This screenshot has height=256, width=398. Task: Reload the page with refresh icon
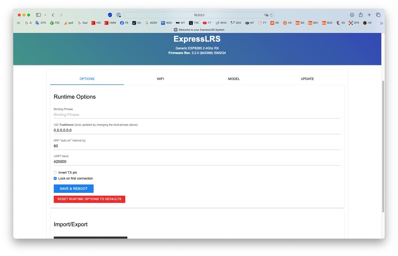[271, 15]
